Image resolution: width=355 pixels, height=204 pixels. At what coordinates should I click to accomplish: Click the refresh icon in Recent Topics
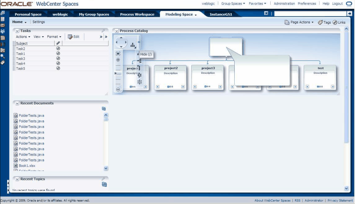click(104, 184)
